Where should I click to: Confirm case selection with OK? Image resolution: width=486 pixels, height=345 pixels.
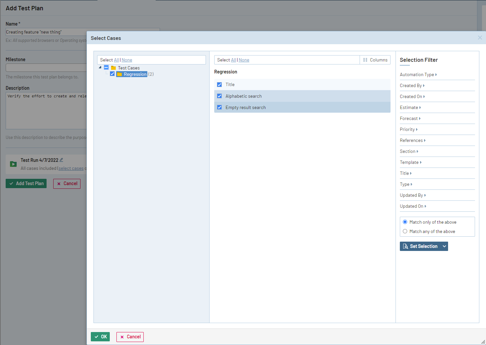100,337
